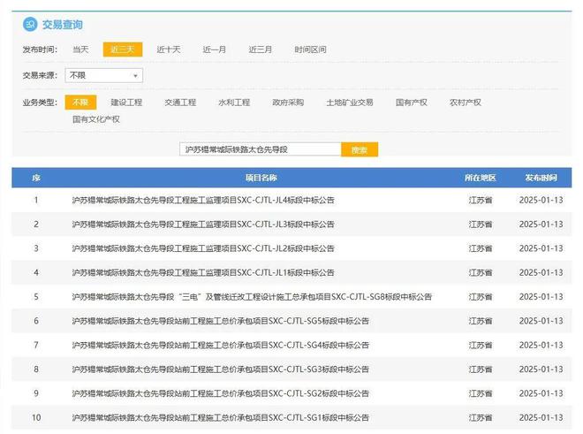Choose 时间区间 custom time range
The image size is (583, 434).
click(310, 49)
